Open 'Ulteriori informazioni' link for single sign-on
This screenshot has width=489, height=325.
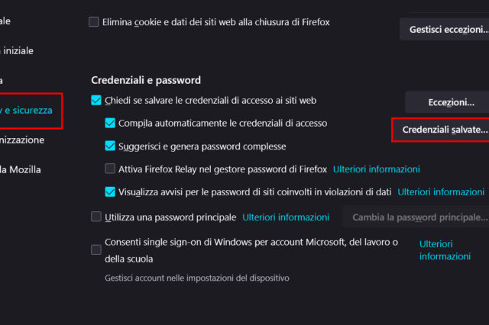(x=445, y=249)
